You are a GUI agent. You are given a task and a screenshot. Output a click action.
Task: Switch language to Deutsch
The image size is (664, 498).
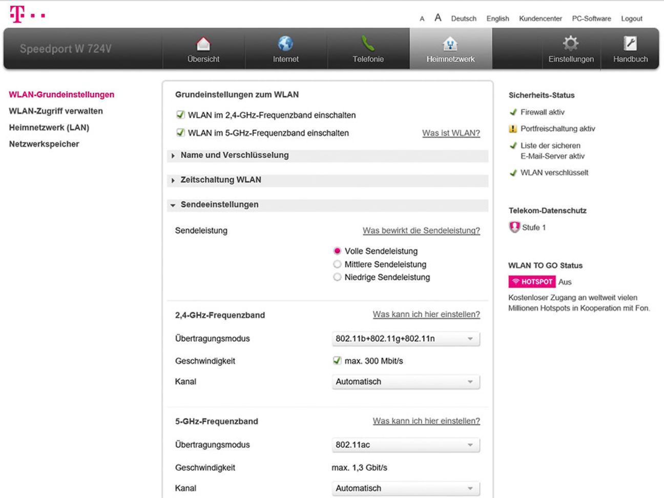pos(464,18)
